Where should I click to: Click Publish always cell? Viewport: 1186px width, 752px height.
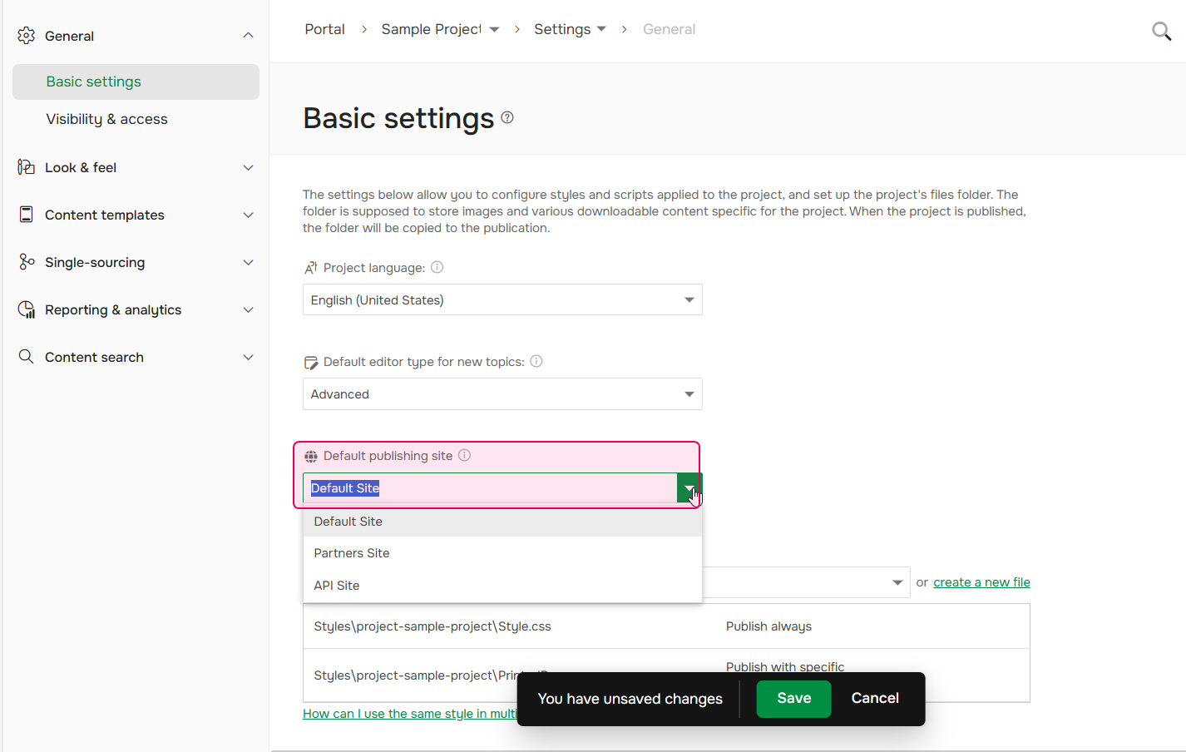click(x=768, y=626)
